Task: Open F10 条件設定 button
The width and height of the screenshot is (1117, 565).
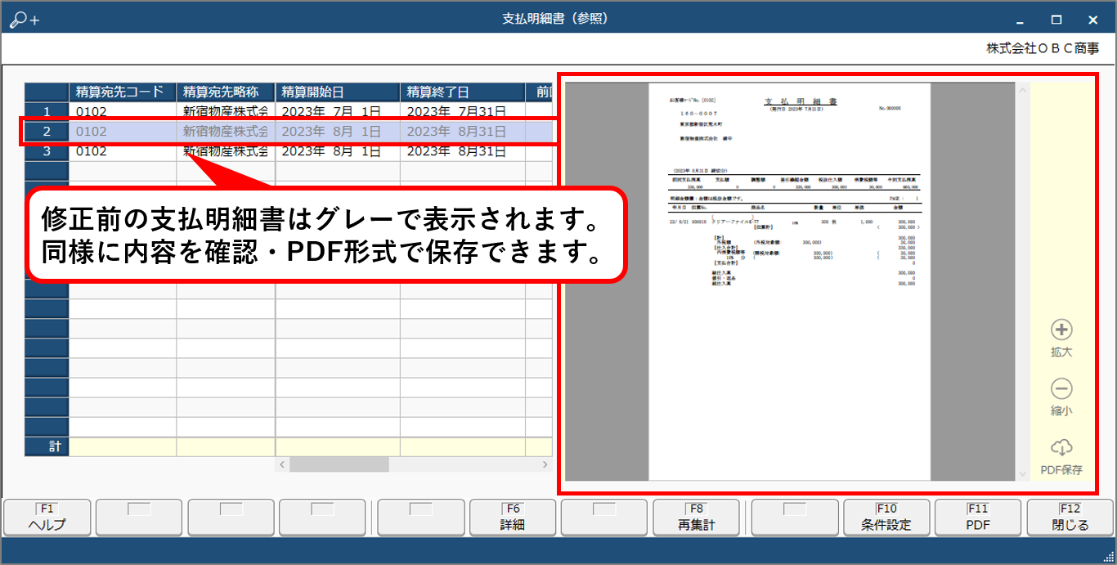Action: (886, 518)
